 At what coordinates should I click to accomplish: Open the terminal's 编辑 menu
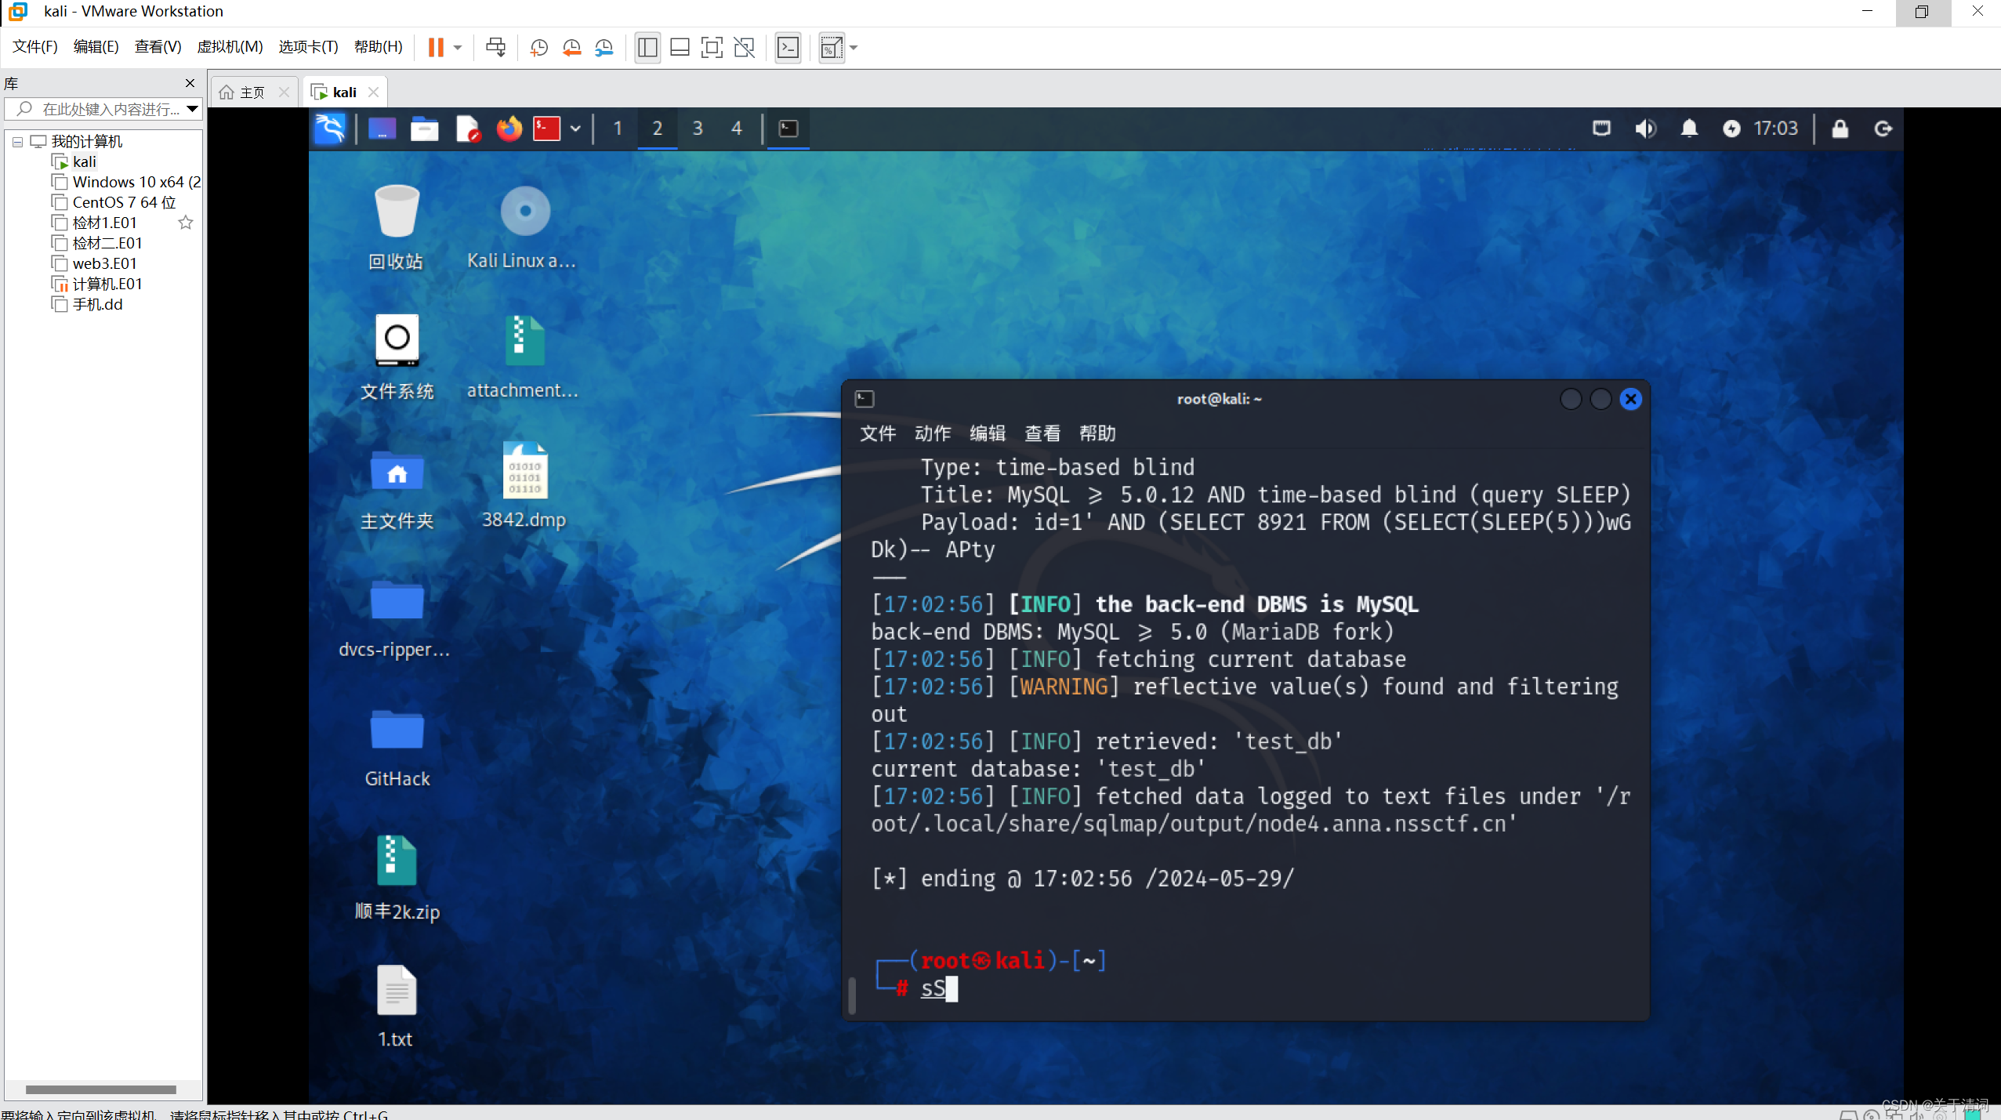[987, 433]
